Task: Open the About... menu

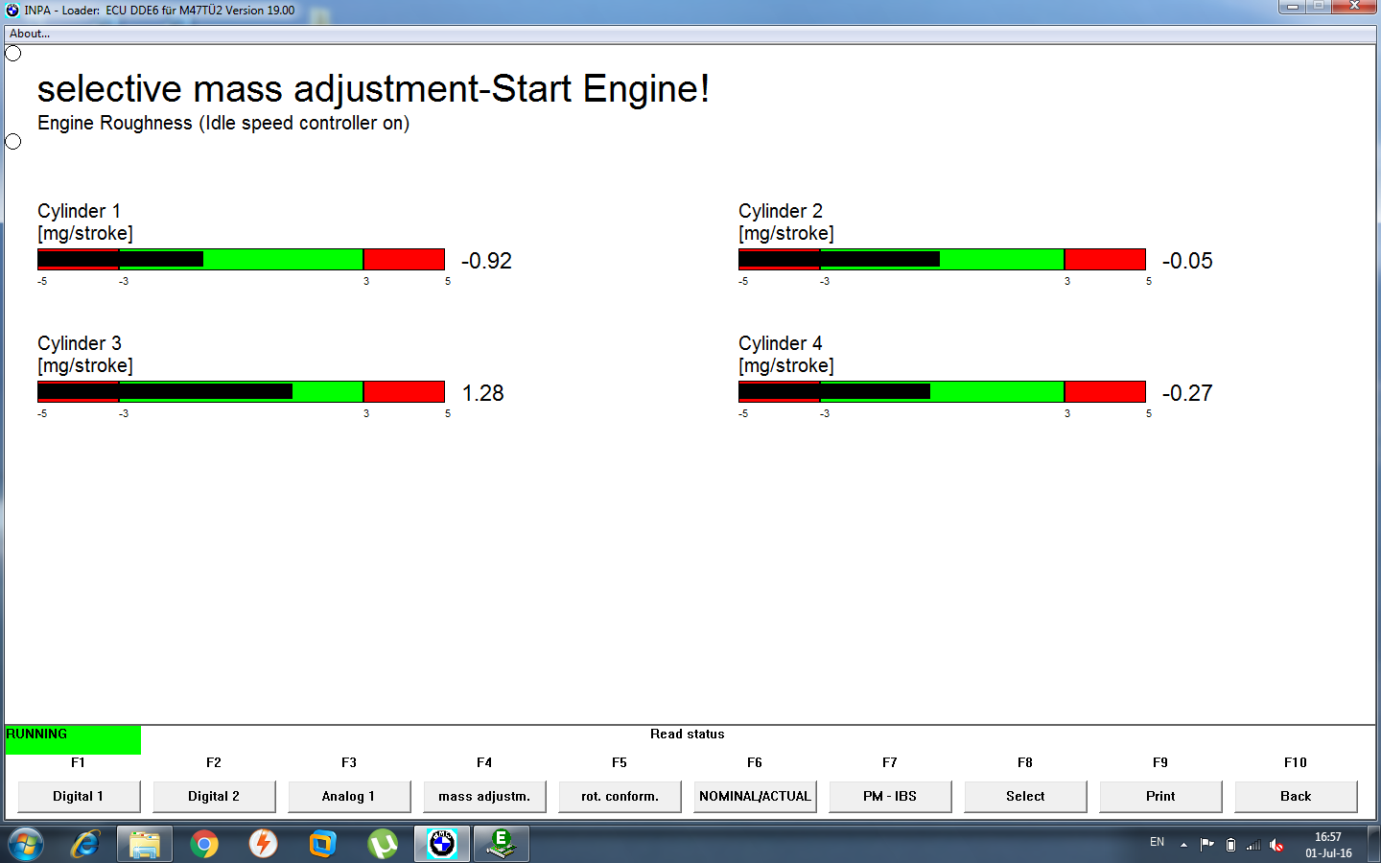Action: click(x=30, y=34)
